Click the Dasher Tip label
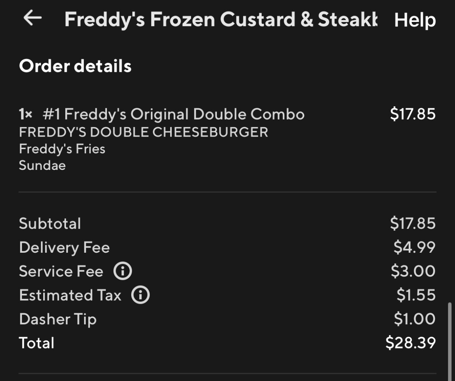Screen dimensions: 455x381 click(x=58, y=319)
